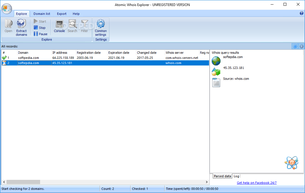Click IP address 64.225.158.189
The height and width of the screenshot is (193, 305).
(x=63, y=58)
